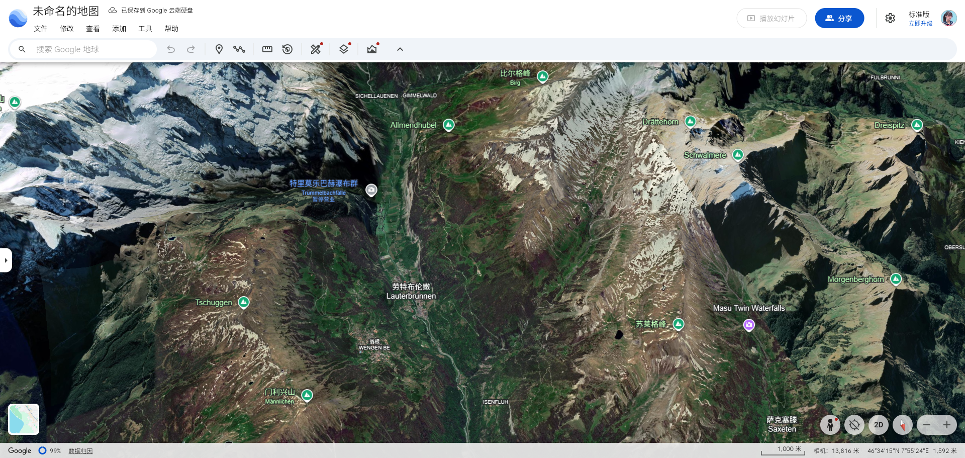This screenshot has width=965, height=458.
Task: Open the 添加 menu
Action: [x=119, y=29]
